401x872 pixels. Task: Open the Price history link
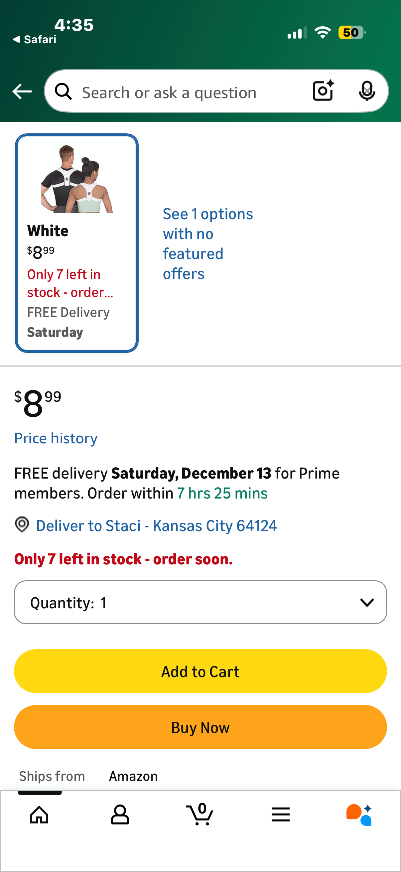pyautogui.click(x=56, y=438)
